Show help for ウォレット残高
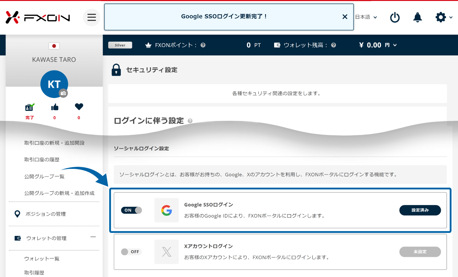The height and width of the screenshot is (277, 458). (334, 45)
